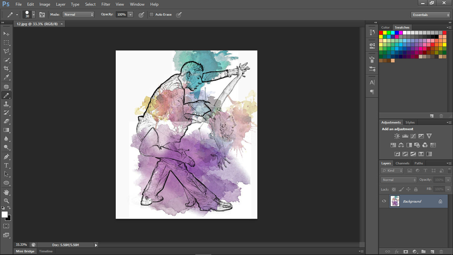Toggle the Brush panel button in options bar
The height and width of the screenshot is (255, 453).
click(x=42, y=15)
